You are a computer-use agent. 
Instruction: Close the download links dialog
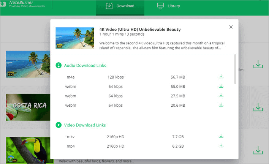231,27
